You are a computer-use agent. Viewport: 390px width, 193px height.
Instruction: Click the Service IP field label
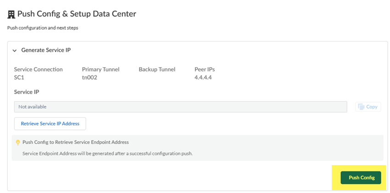[x=27, y=92]
